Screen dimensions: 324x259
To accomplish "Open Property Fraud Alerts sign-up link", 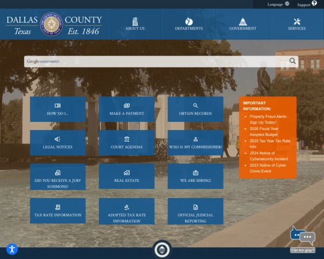I will (269, 119).
